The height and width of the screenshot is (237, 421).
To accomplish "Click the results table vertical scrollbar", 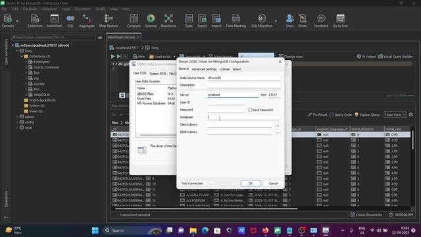I will 412,140.
